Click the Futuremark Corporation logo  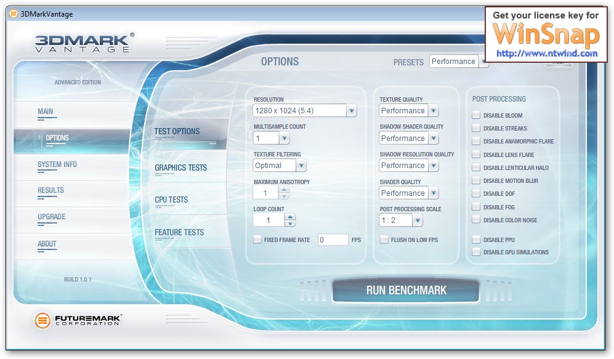(x=78, y=320)
